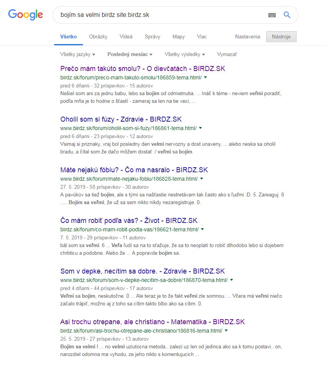This screenshot has width=326, height=366.
Task: Open the dropdown arrow next to oholil-som-si-fuzy URL
Action: point(200,128)
